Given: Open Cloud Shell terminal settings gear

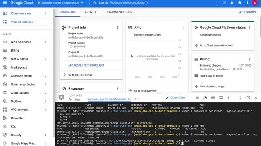Looking at the screenshot, I should 205,98.
